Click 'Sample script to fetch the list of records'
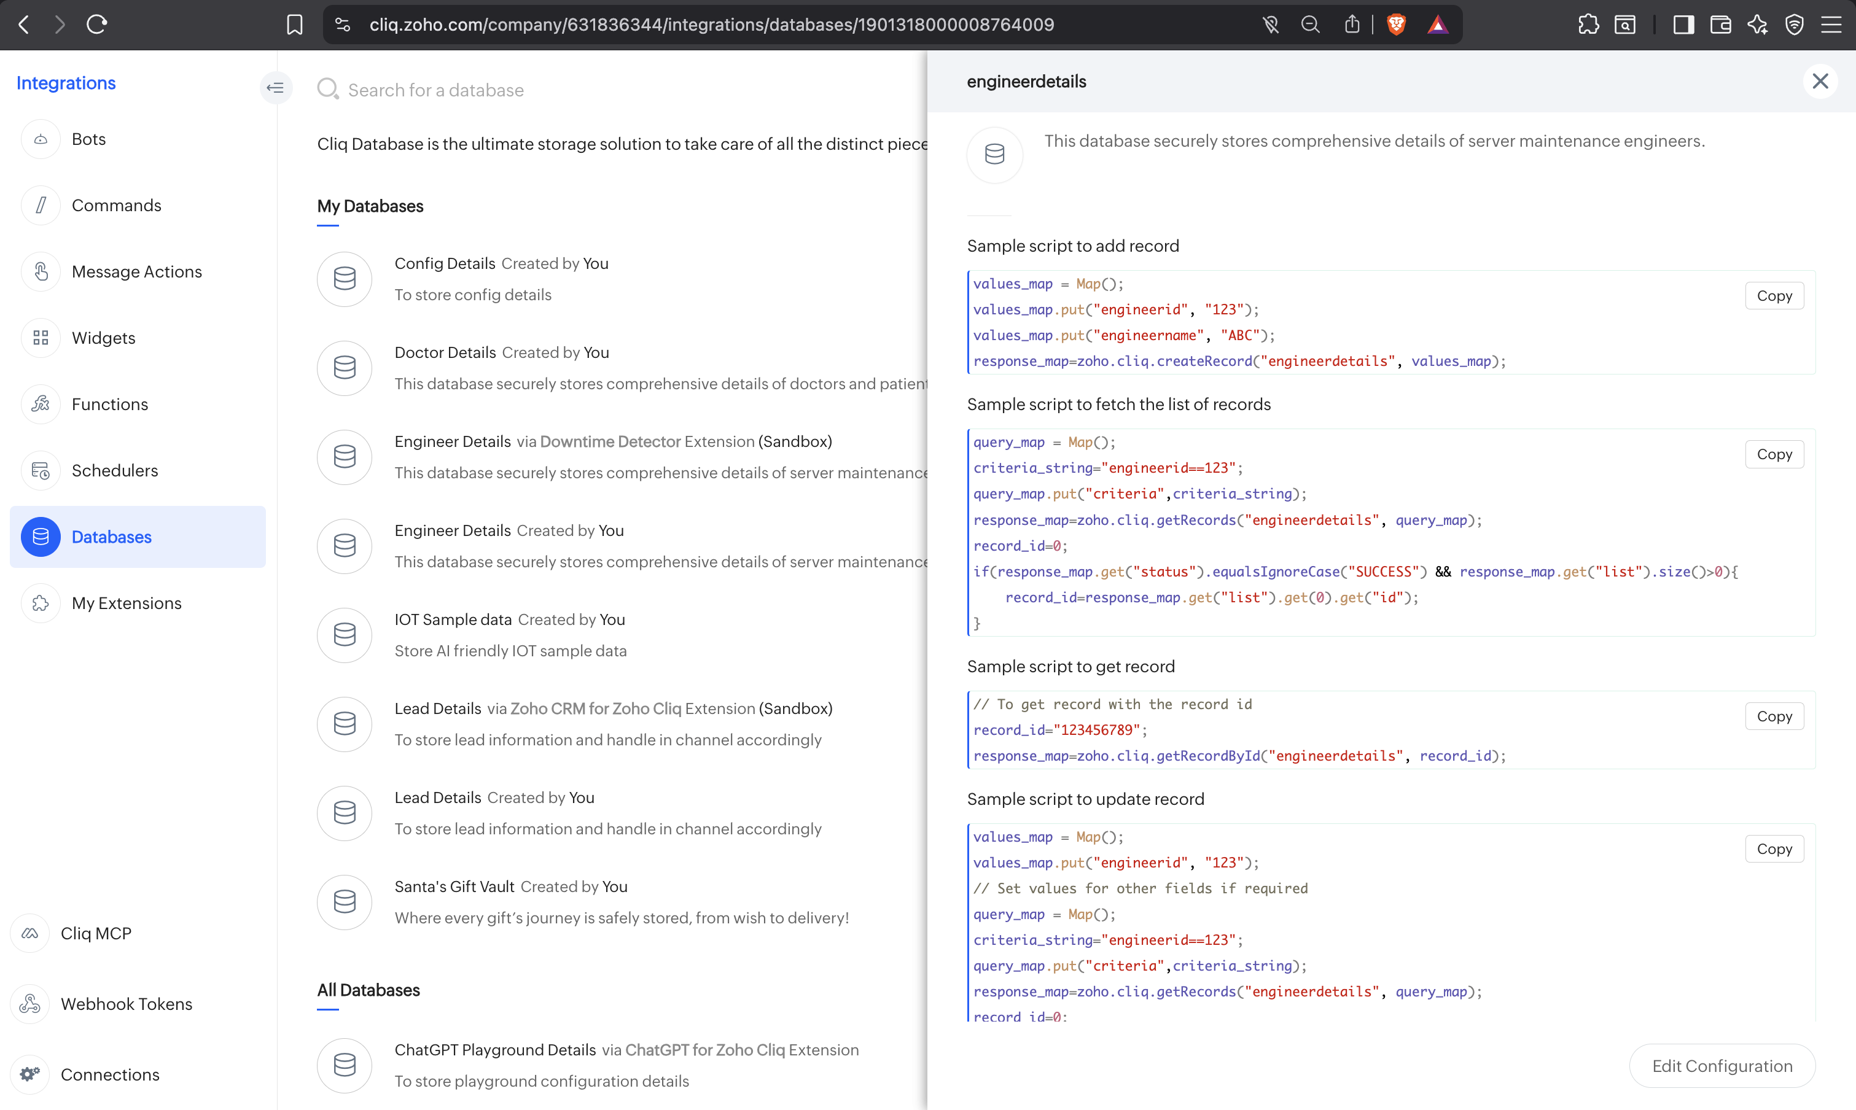 coord(1118,405)
